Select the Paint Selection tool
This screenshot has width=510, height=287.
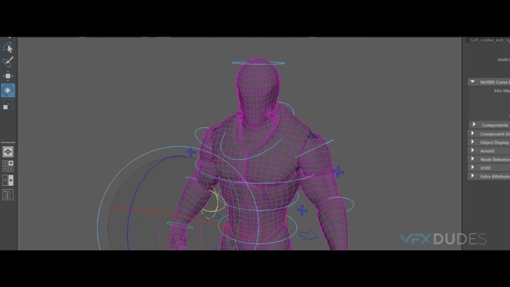(8, 62)
